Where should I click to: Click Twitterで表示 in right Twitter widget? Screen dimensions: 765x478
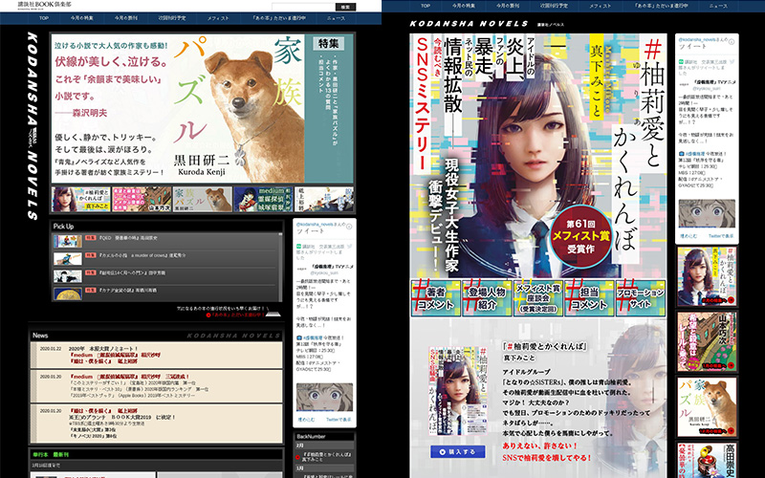click(x=721, y=236)
